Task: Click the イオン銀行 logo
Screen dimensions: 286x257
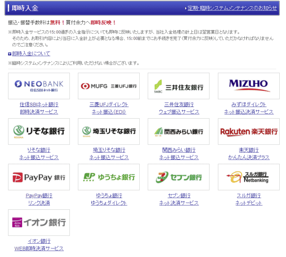Action: click(39, 222)
